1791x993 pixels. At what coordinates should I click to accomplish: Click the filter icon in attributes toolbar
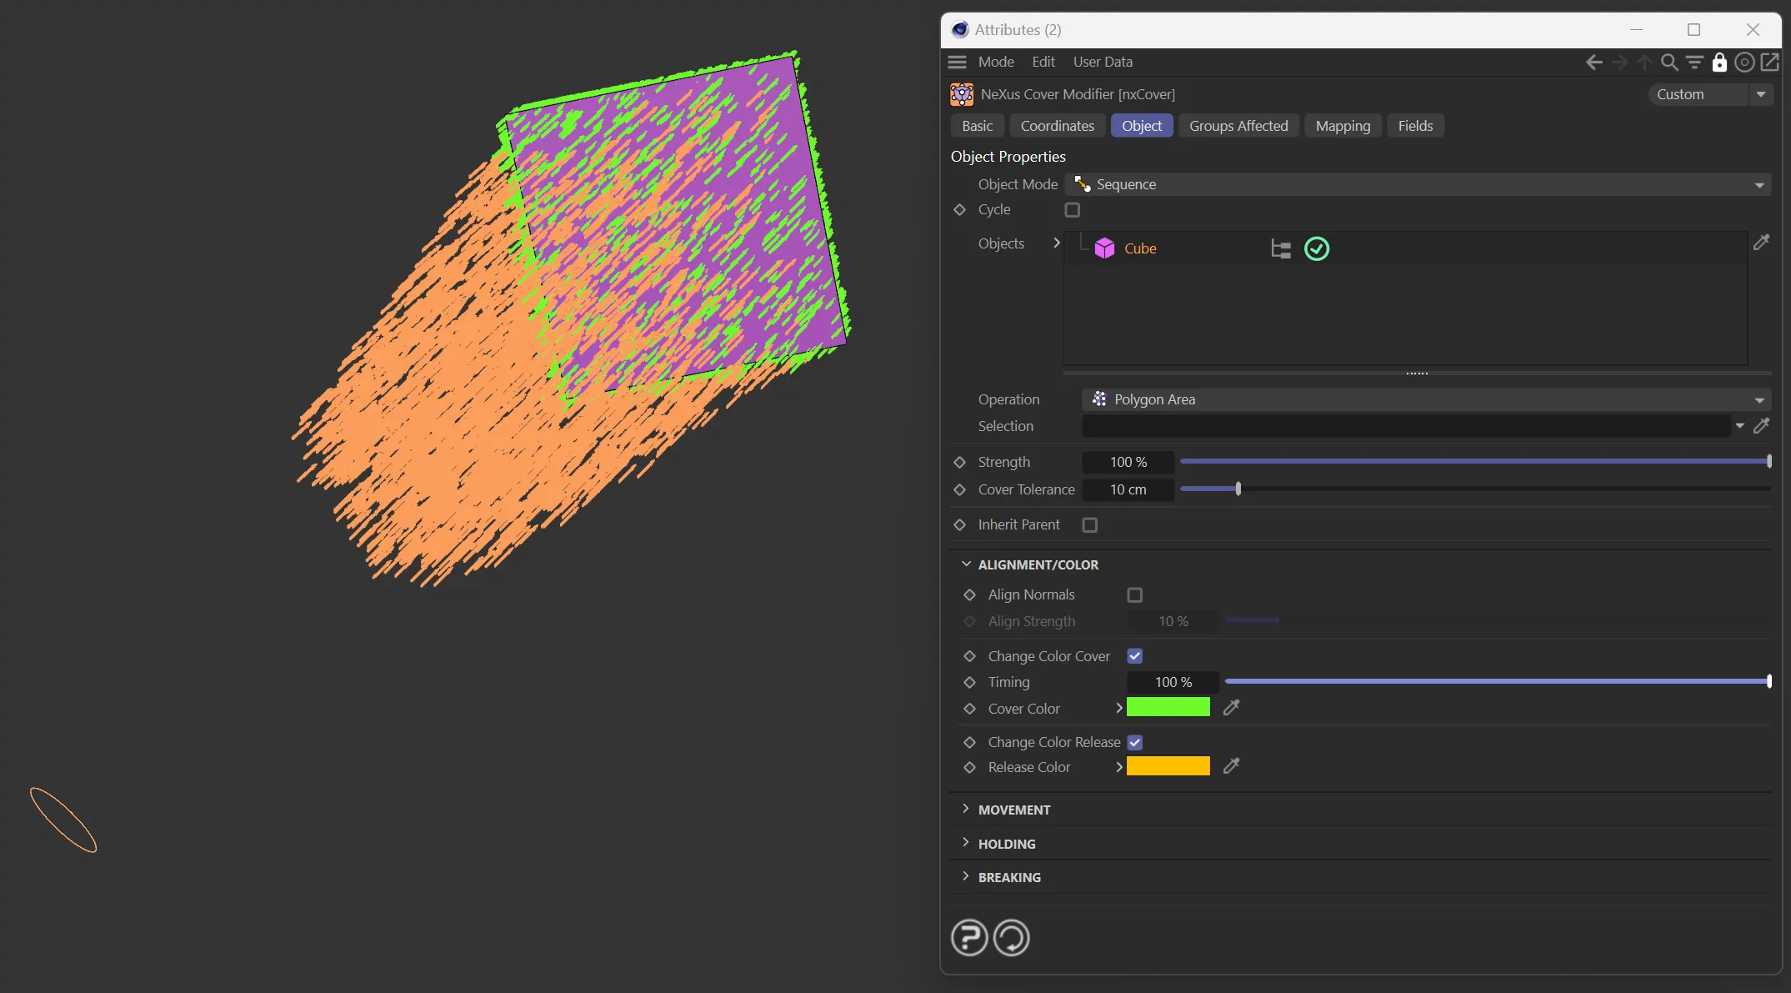point(1694,63)
